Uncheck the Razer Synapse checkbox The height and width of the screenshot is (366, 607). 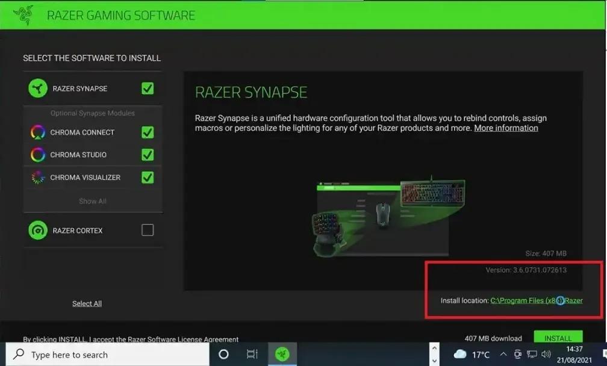click(x=148, y=88)
